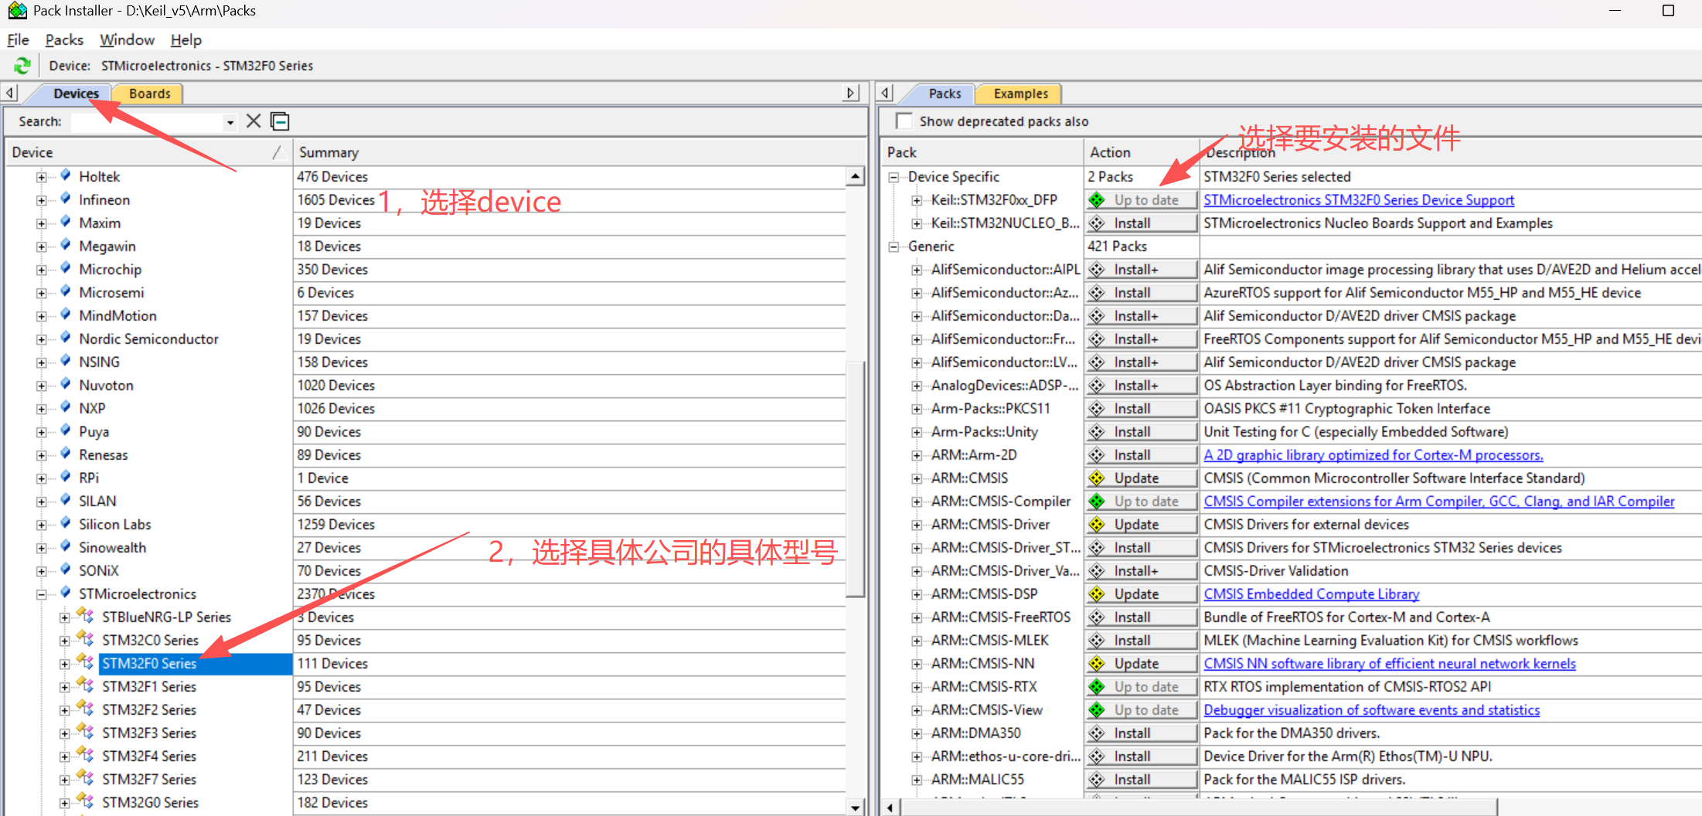Enable Show deprecated packs also checkbox

(904, 121)
